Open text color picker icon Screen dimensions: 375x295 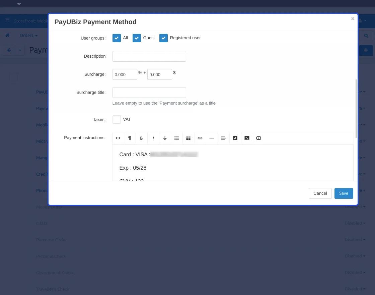[235, 138]
